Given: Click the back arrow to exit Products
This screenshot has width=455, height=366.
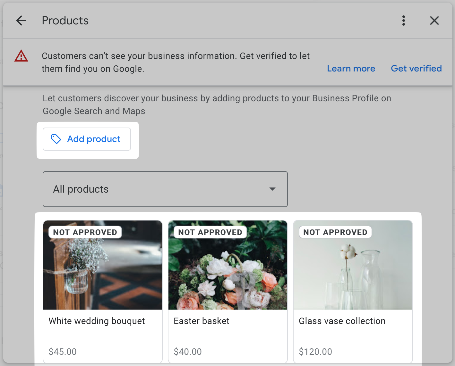Looking at the screenshot, I should click(21, 21).
